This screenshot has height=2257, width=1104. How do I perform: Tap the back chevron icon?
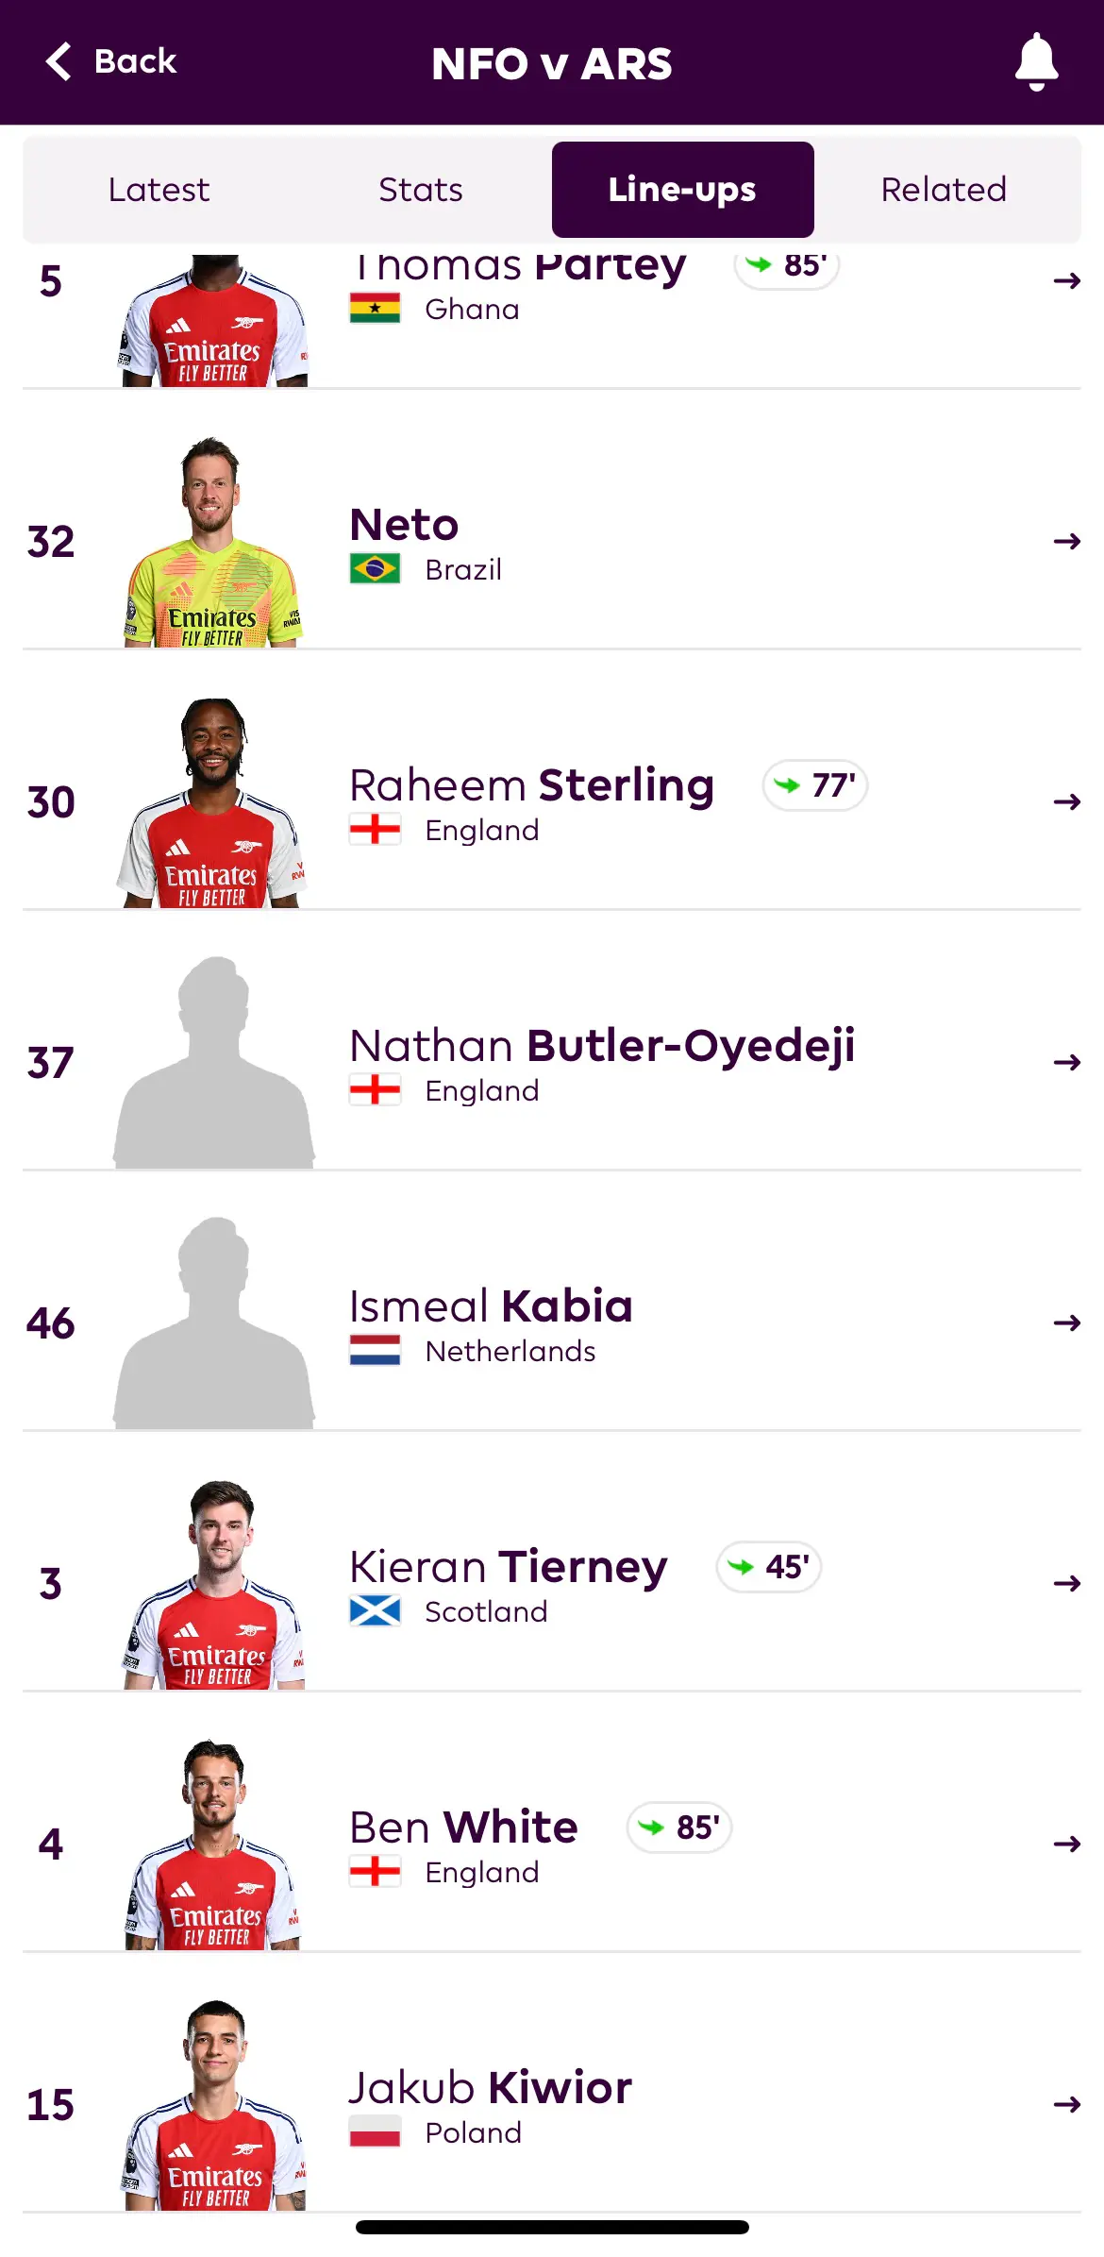[x=59, y=61]
